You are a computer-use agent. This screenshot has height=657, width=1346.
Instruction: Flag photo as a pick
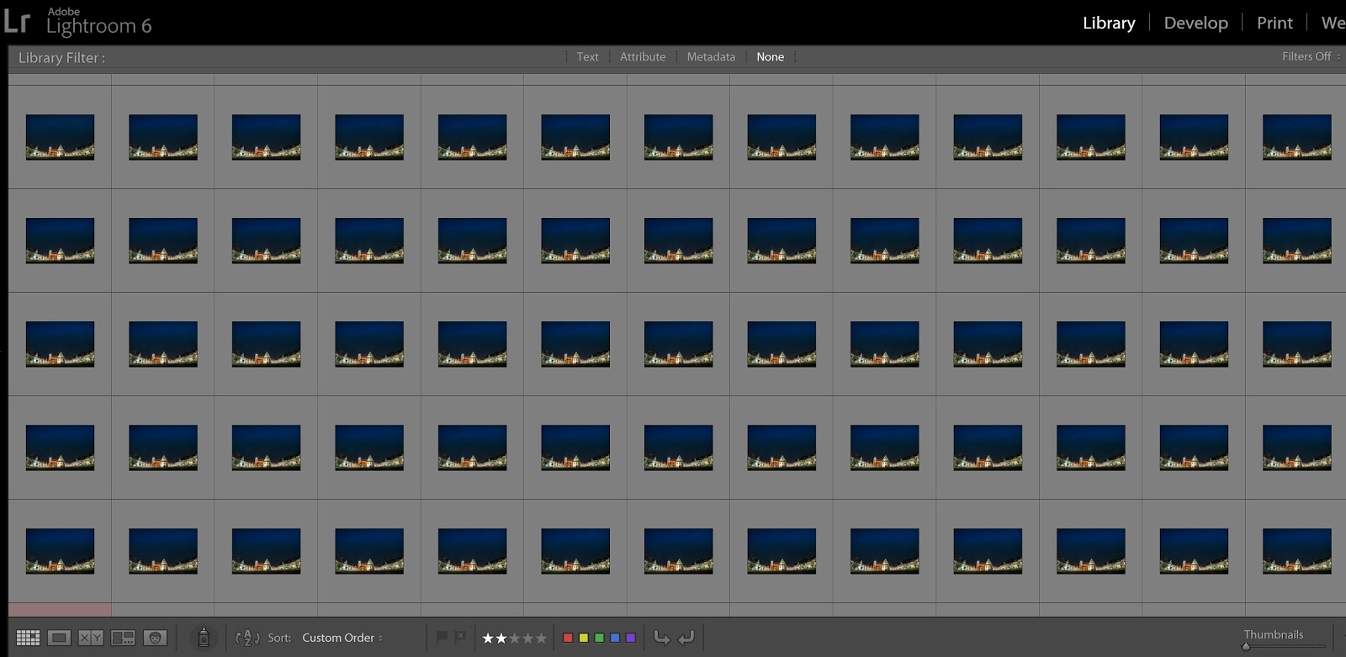coord(442,638)
